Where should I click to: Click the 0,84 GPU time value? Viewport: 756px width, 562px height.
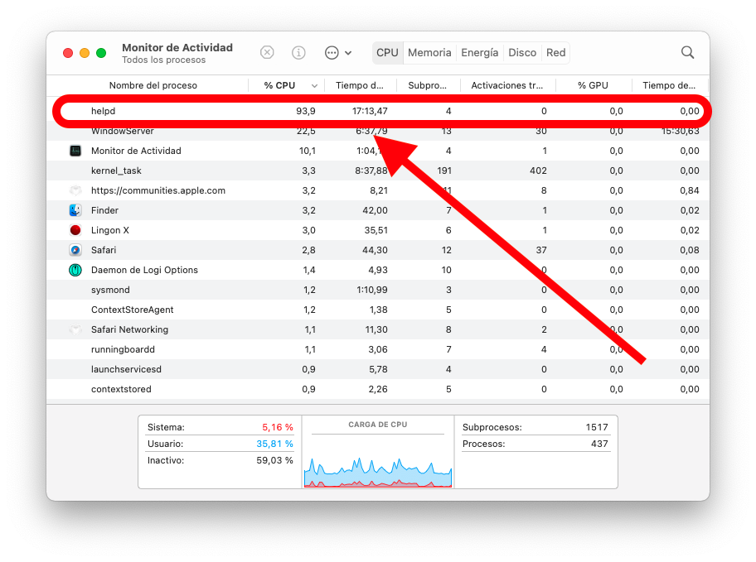point(690,190)
